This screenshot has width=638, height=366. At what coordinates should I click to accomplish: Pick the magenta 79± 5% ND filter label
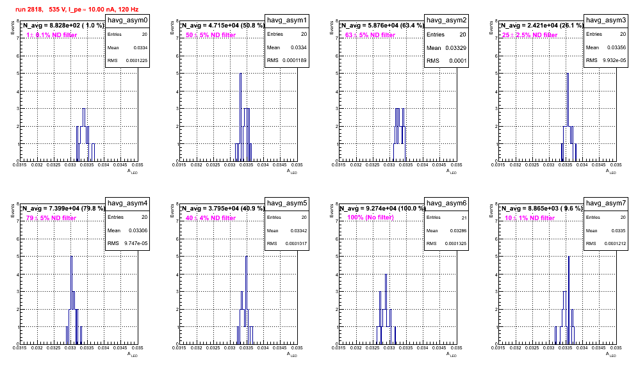tap(51, 218)
